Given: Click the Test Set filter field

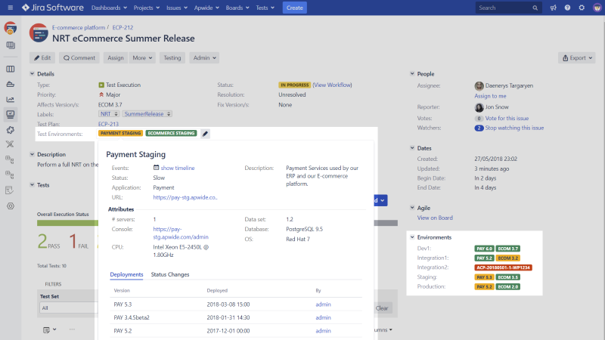Looking at the screenshot, I should (68, 308).
